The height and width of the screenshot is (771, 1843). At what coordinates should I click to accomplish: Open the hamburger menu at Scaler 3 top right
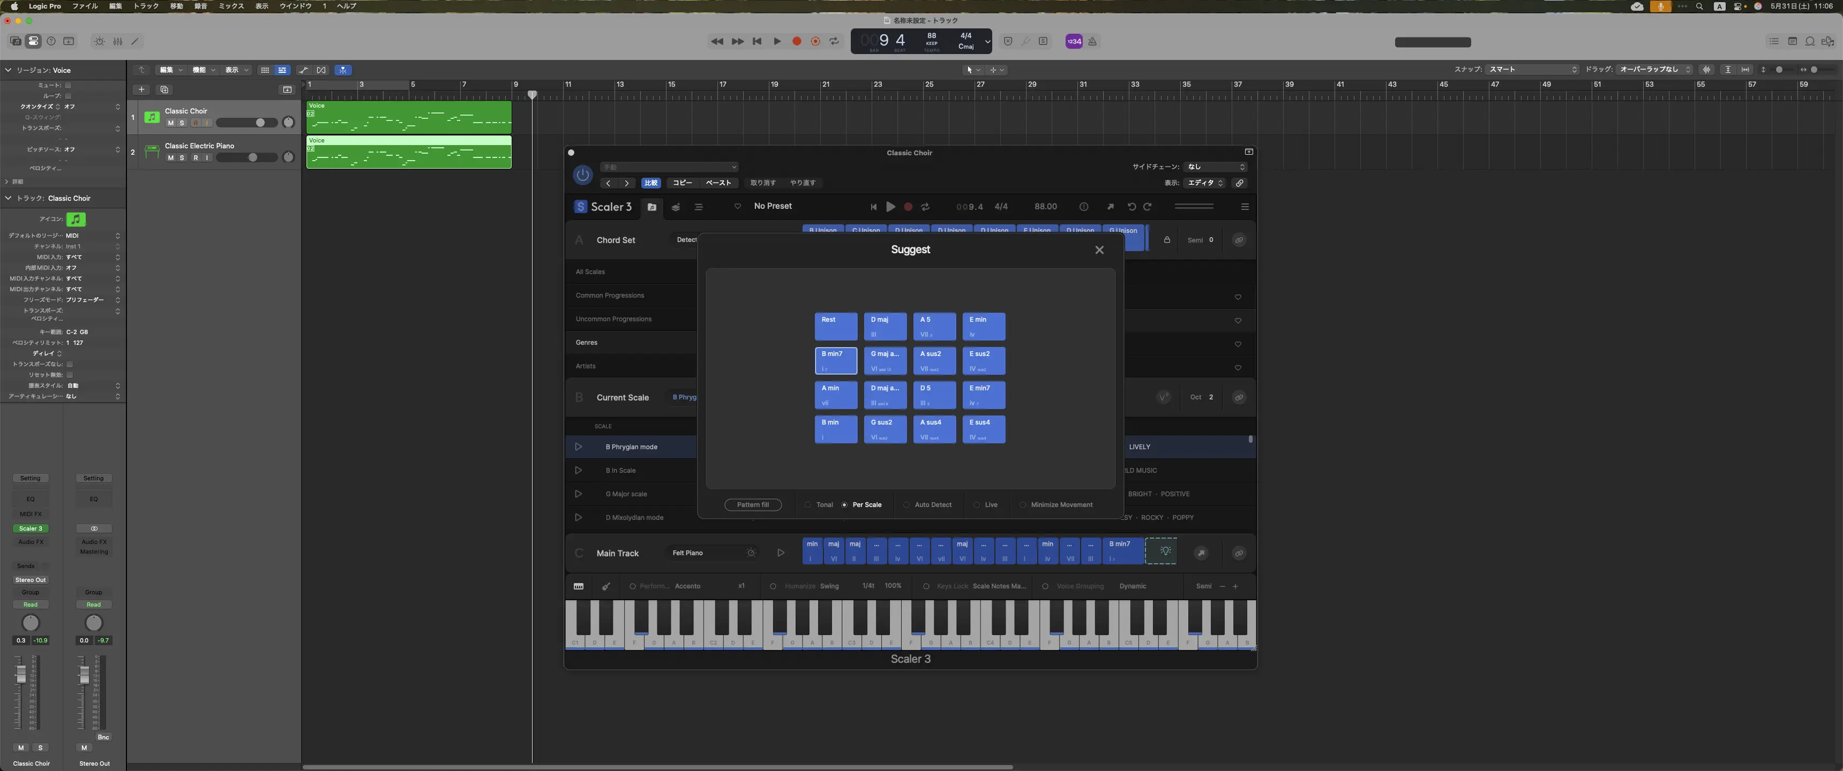tap(1245, 207)
